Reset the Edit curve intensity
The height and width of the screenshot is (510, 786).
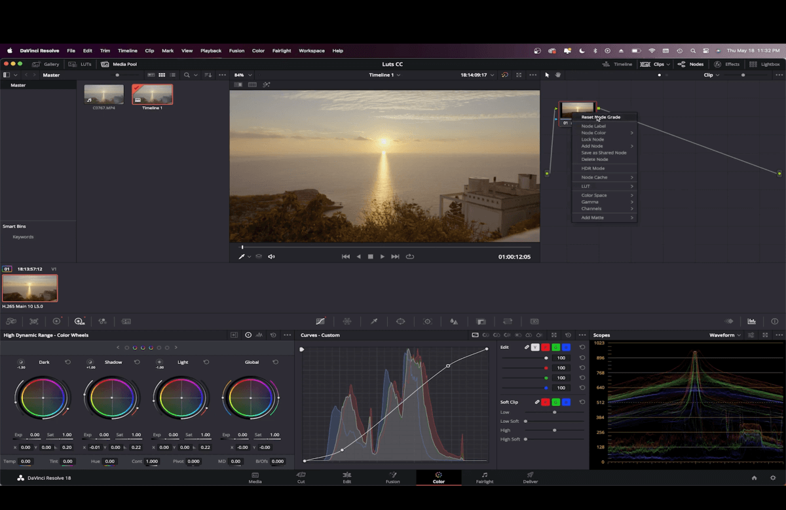(x=582, y=347)
